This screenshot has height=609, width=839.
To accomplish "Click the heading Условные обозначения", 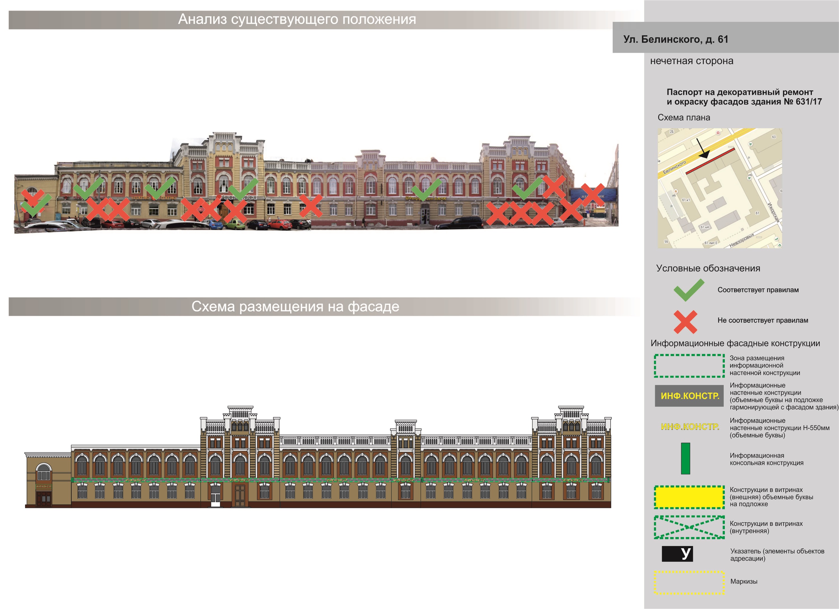I will tap(708, 269).
